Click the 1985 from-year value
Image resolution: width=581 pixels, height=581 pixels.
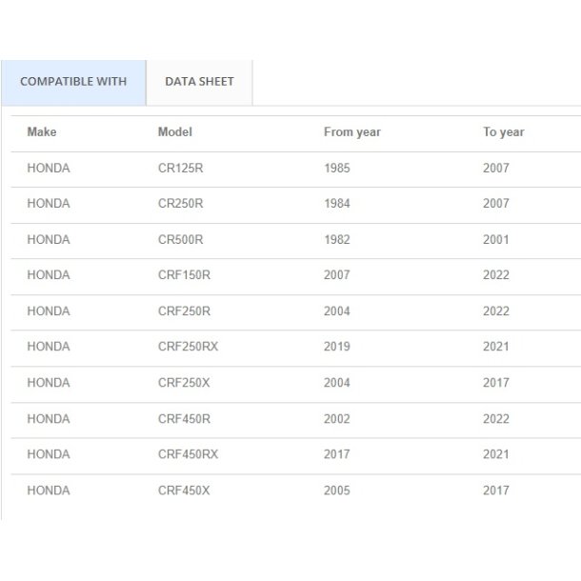(336, 169)
